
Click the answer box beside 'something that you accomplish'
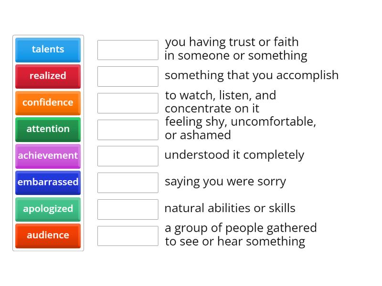tap(127, 76)
